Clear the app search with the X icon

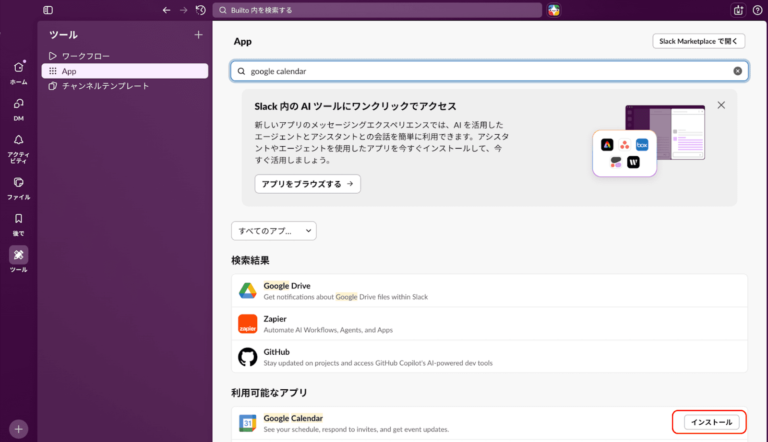coord(738,71)
